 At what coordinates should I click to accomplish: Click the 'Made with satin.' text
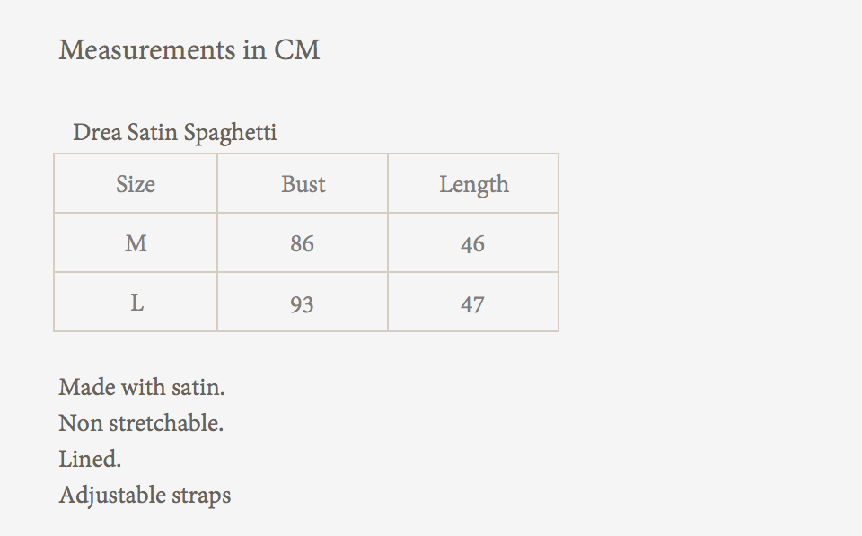pos(142,387)
